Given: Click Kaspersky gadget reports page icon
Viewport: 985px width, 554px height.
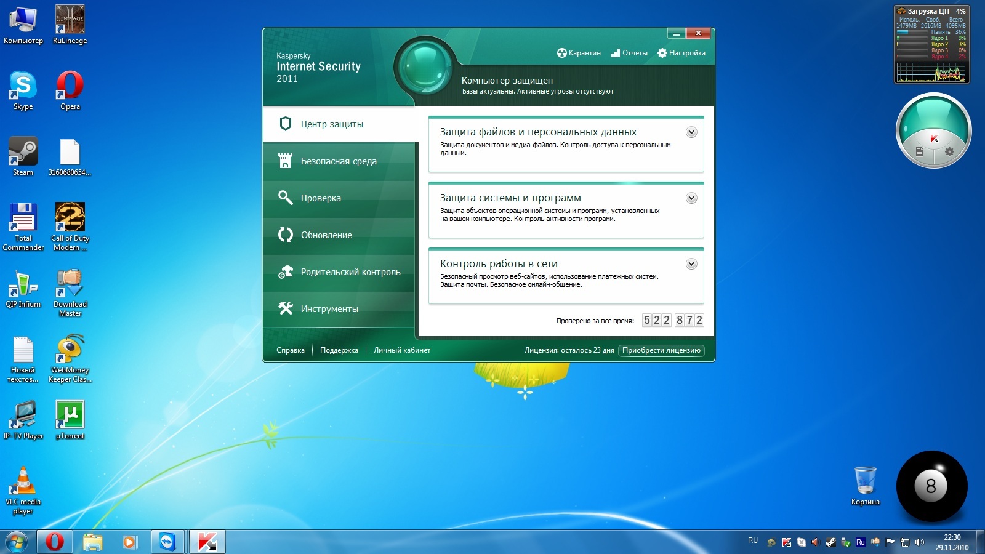Looking at the screenshot, I should pos(920,151).
